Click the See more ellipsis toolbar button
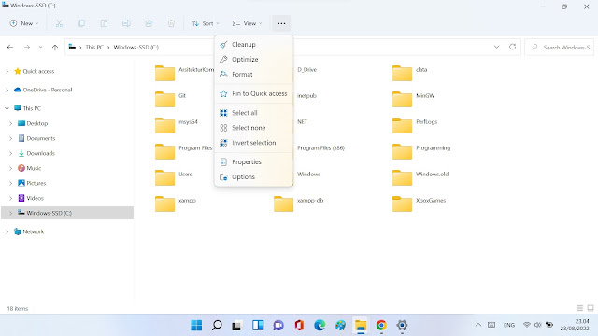 (281, 23)
